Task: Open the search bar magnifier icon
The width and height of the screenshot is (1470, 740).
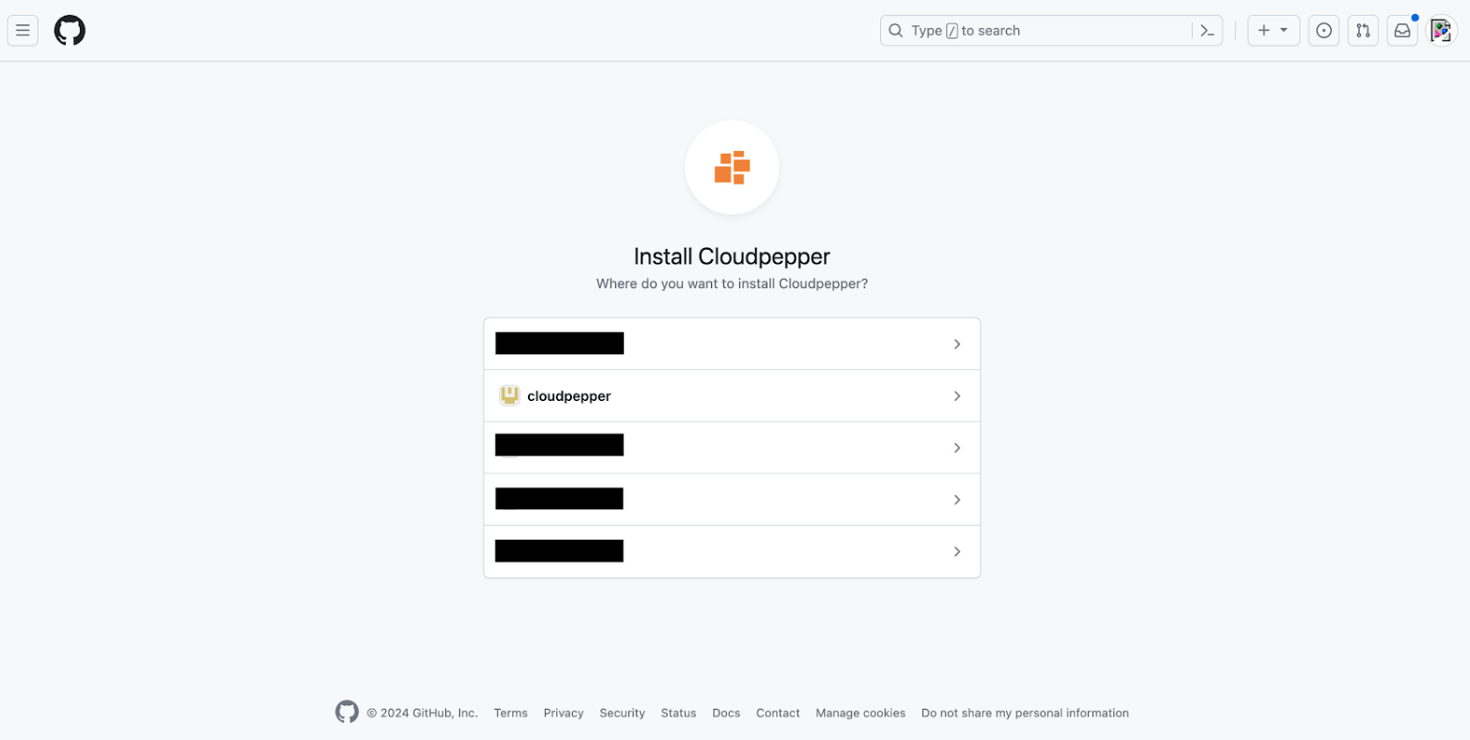Action: [895, 30]
